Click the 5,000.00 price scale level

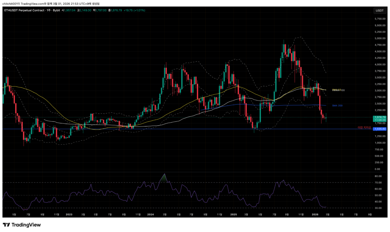[379, 38]
